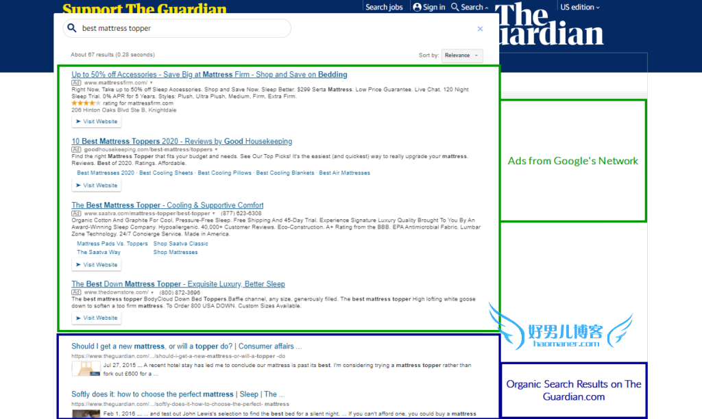Screen dimensions: 702x419
Task: Open Shop Saatva Classic sitelink
Action: (181, 244)
